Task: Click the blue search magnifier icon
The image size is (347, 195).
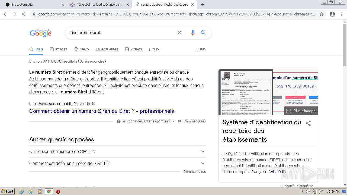Action: [x=203, y=33]
